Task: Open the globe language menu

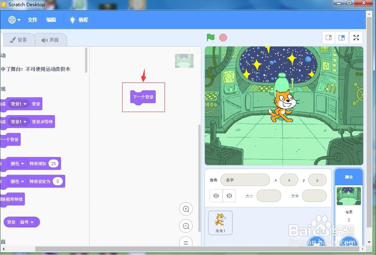Action: coord(14,20)
